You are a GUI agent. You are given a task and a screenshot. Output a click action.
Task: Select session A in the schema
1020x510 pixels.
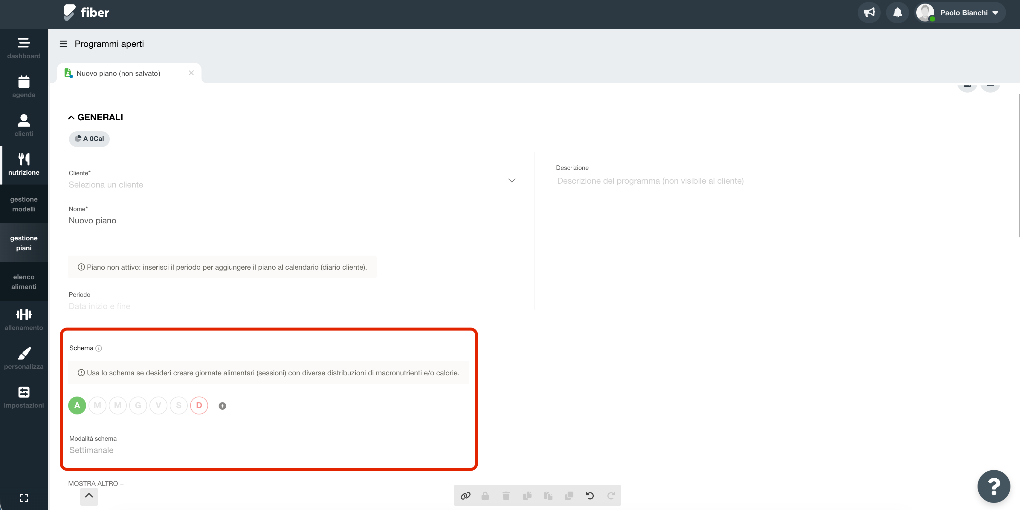[x=77, y=405]
